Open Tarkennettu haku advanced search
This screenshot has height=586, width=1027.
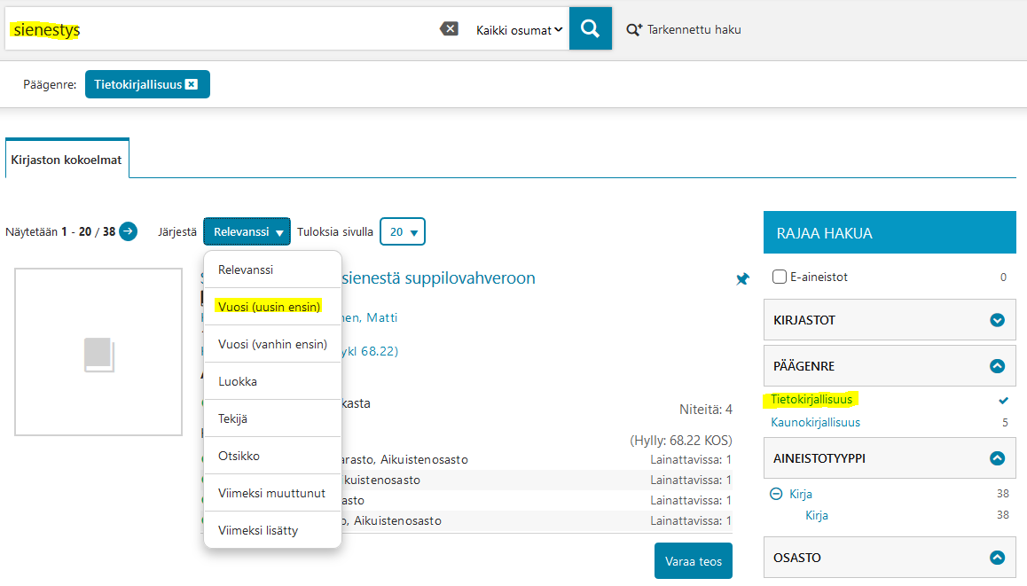pos(684,29)
